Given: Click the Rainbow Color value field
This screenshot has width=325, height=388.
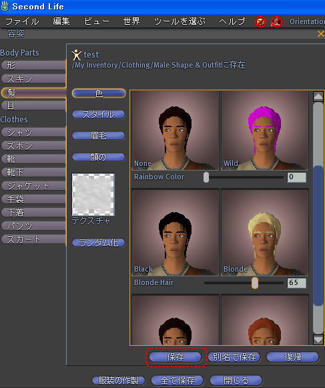Looking at the screenshot, I should 296,177.
